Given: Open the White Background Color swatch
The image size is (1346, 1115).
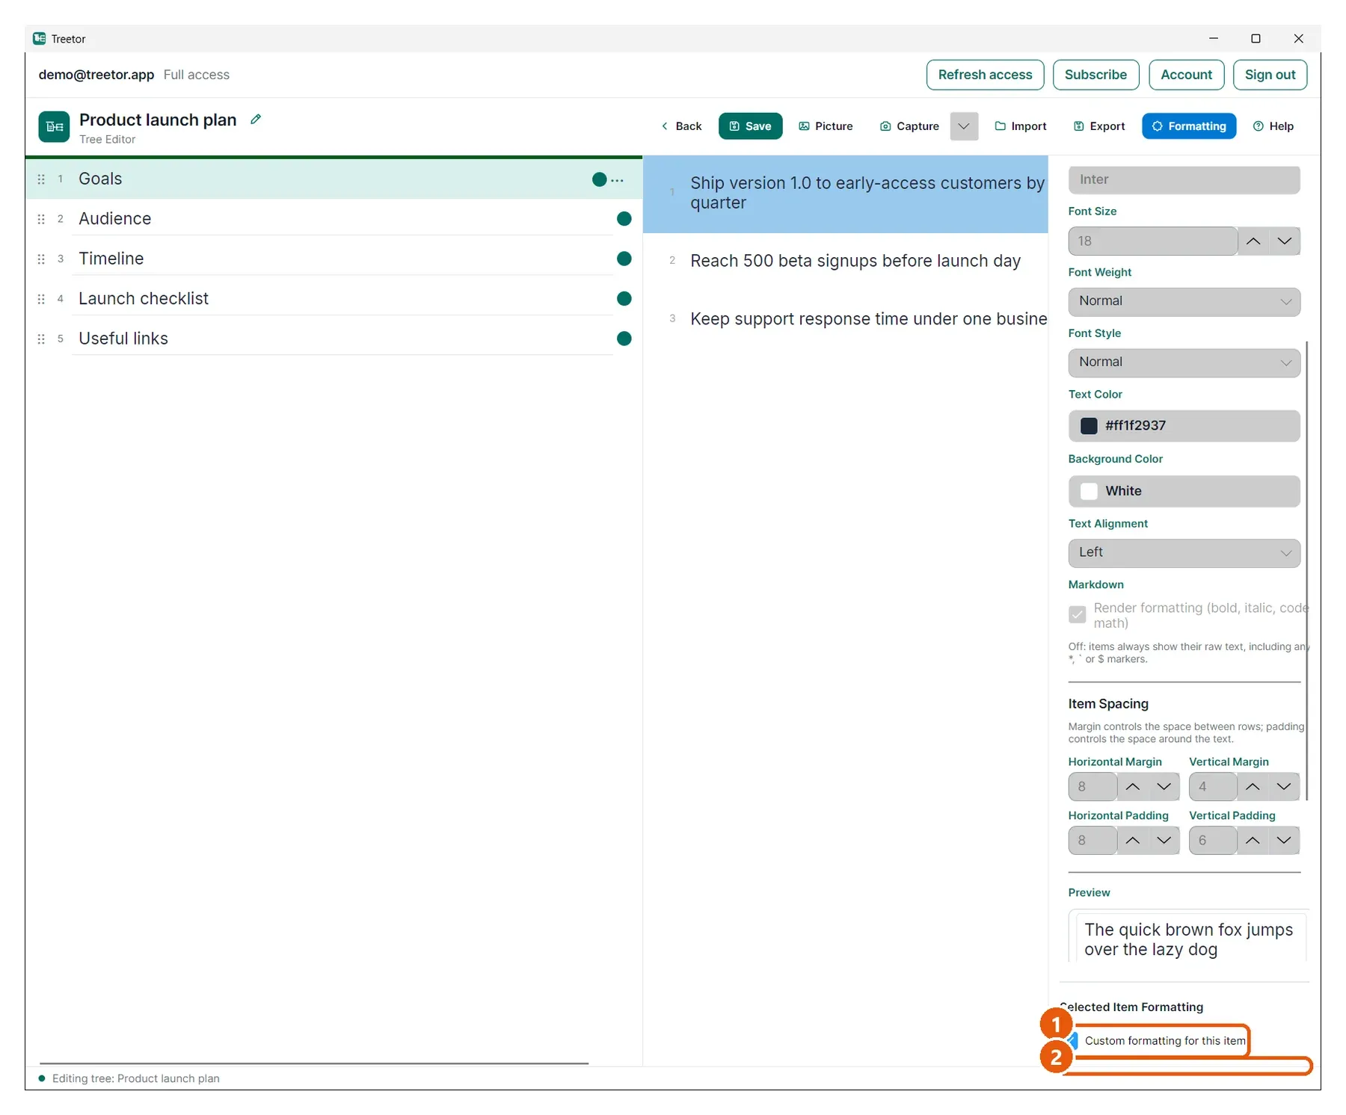Looking at the screenshot, I should [x=1184, y=492].
